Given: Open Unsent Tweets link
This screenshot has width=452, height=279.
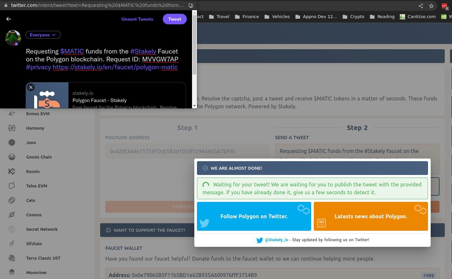Looking at the screenshot, I should click(x=137, y=19).
